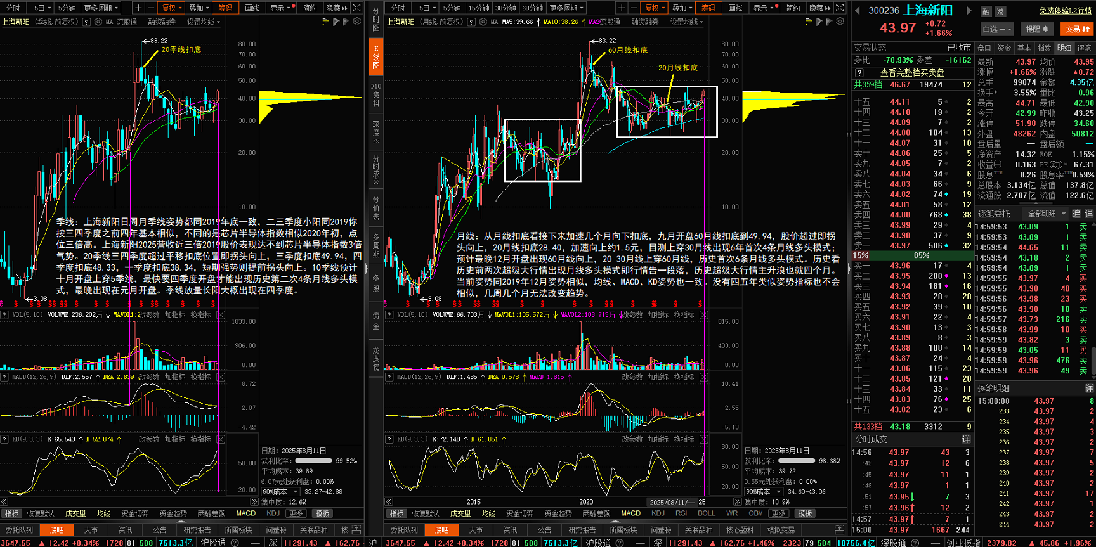
Task: Go to next stock with right arrow
Action: (x=969, y=10)
